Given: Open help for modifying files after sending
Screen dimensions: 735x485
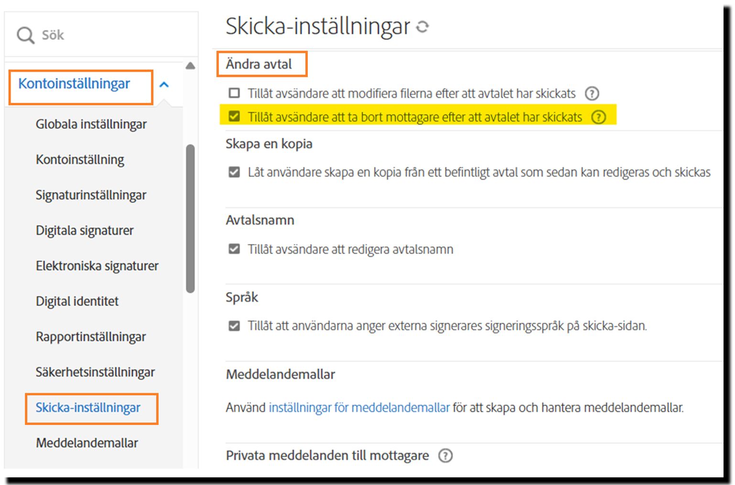Looking at the screenshot, I should pyautogui.click(x=593, y=94).
